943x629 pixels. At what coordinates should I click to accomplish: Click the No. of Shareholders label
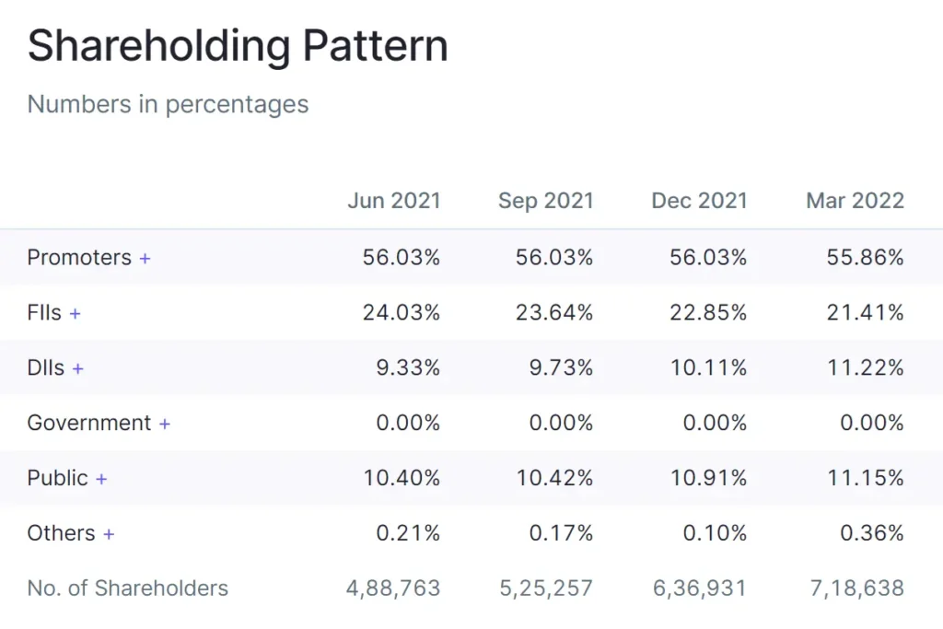pos(128,588)
